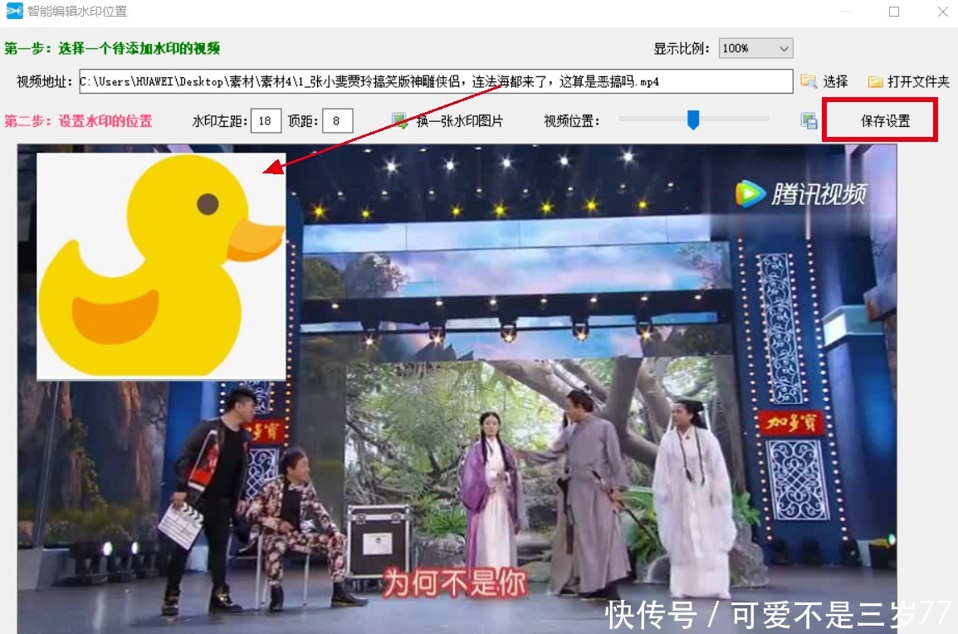This screenshot has height=634, width=958.
Task: Select 100% in the display ratio combo box
Action: (747, 47)
